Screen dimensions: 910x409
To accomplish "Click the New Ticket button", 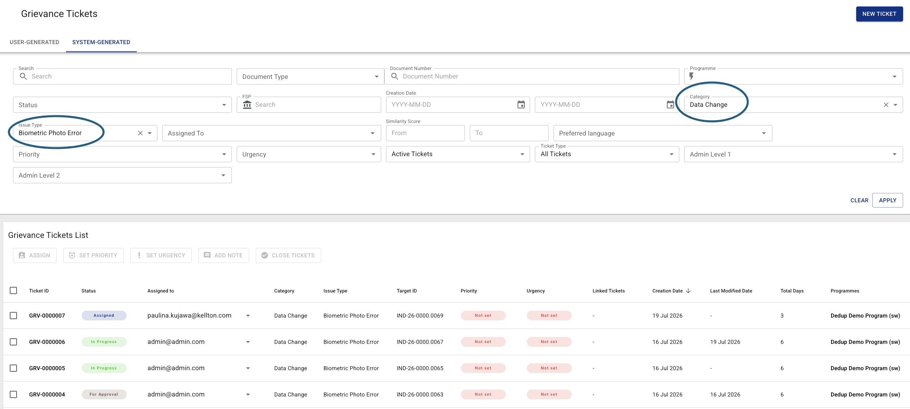I will pos(879,14).
